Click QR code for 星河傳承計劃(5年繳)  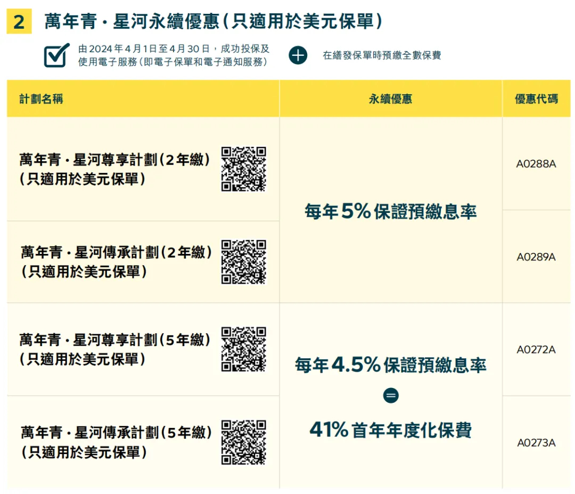(243, 442)
